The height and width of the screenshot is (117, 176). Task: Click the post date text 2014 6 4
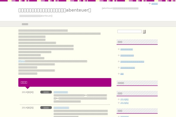coord(28,92)
